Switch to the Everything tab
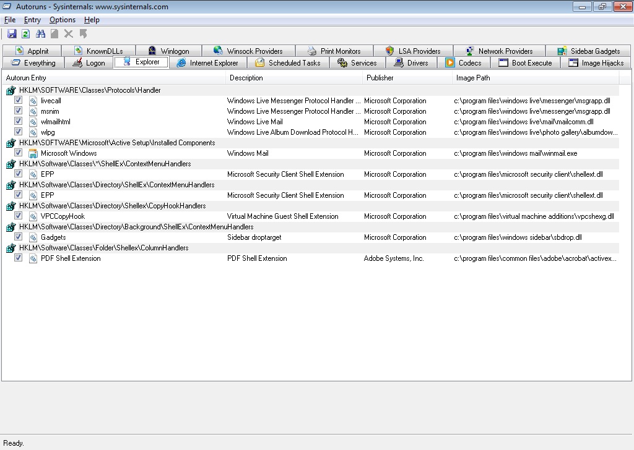 point(33,63)
